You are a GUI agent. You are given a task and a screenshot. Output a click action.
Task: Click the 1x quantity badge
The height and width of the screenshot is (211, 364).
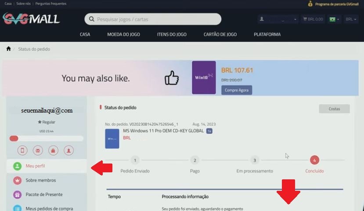(209, 131)
